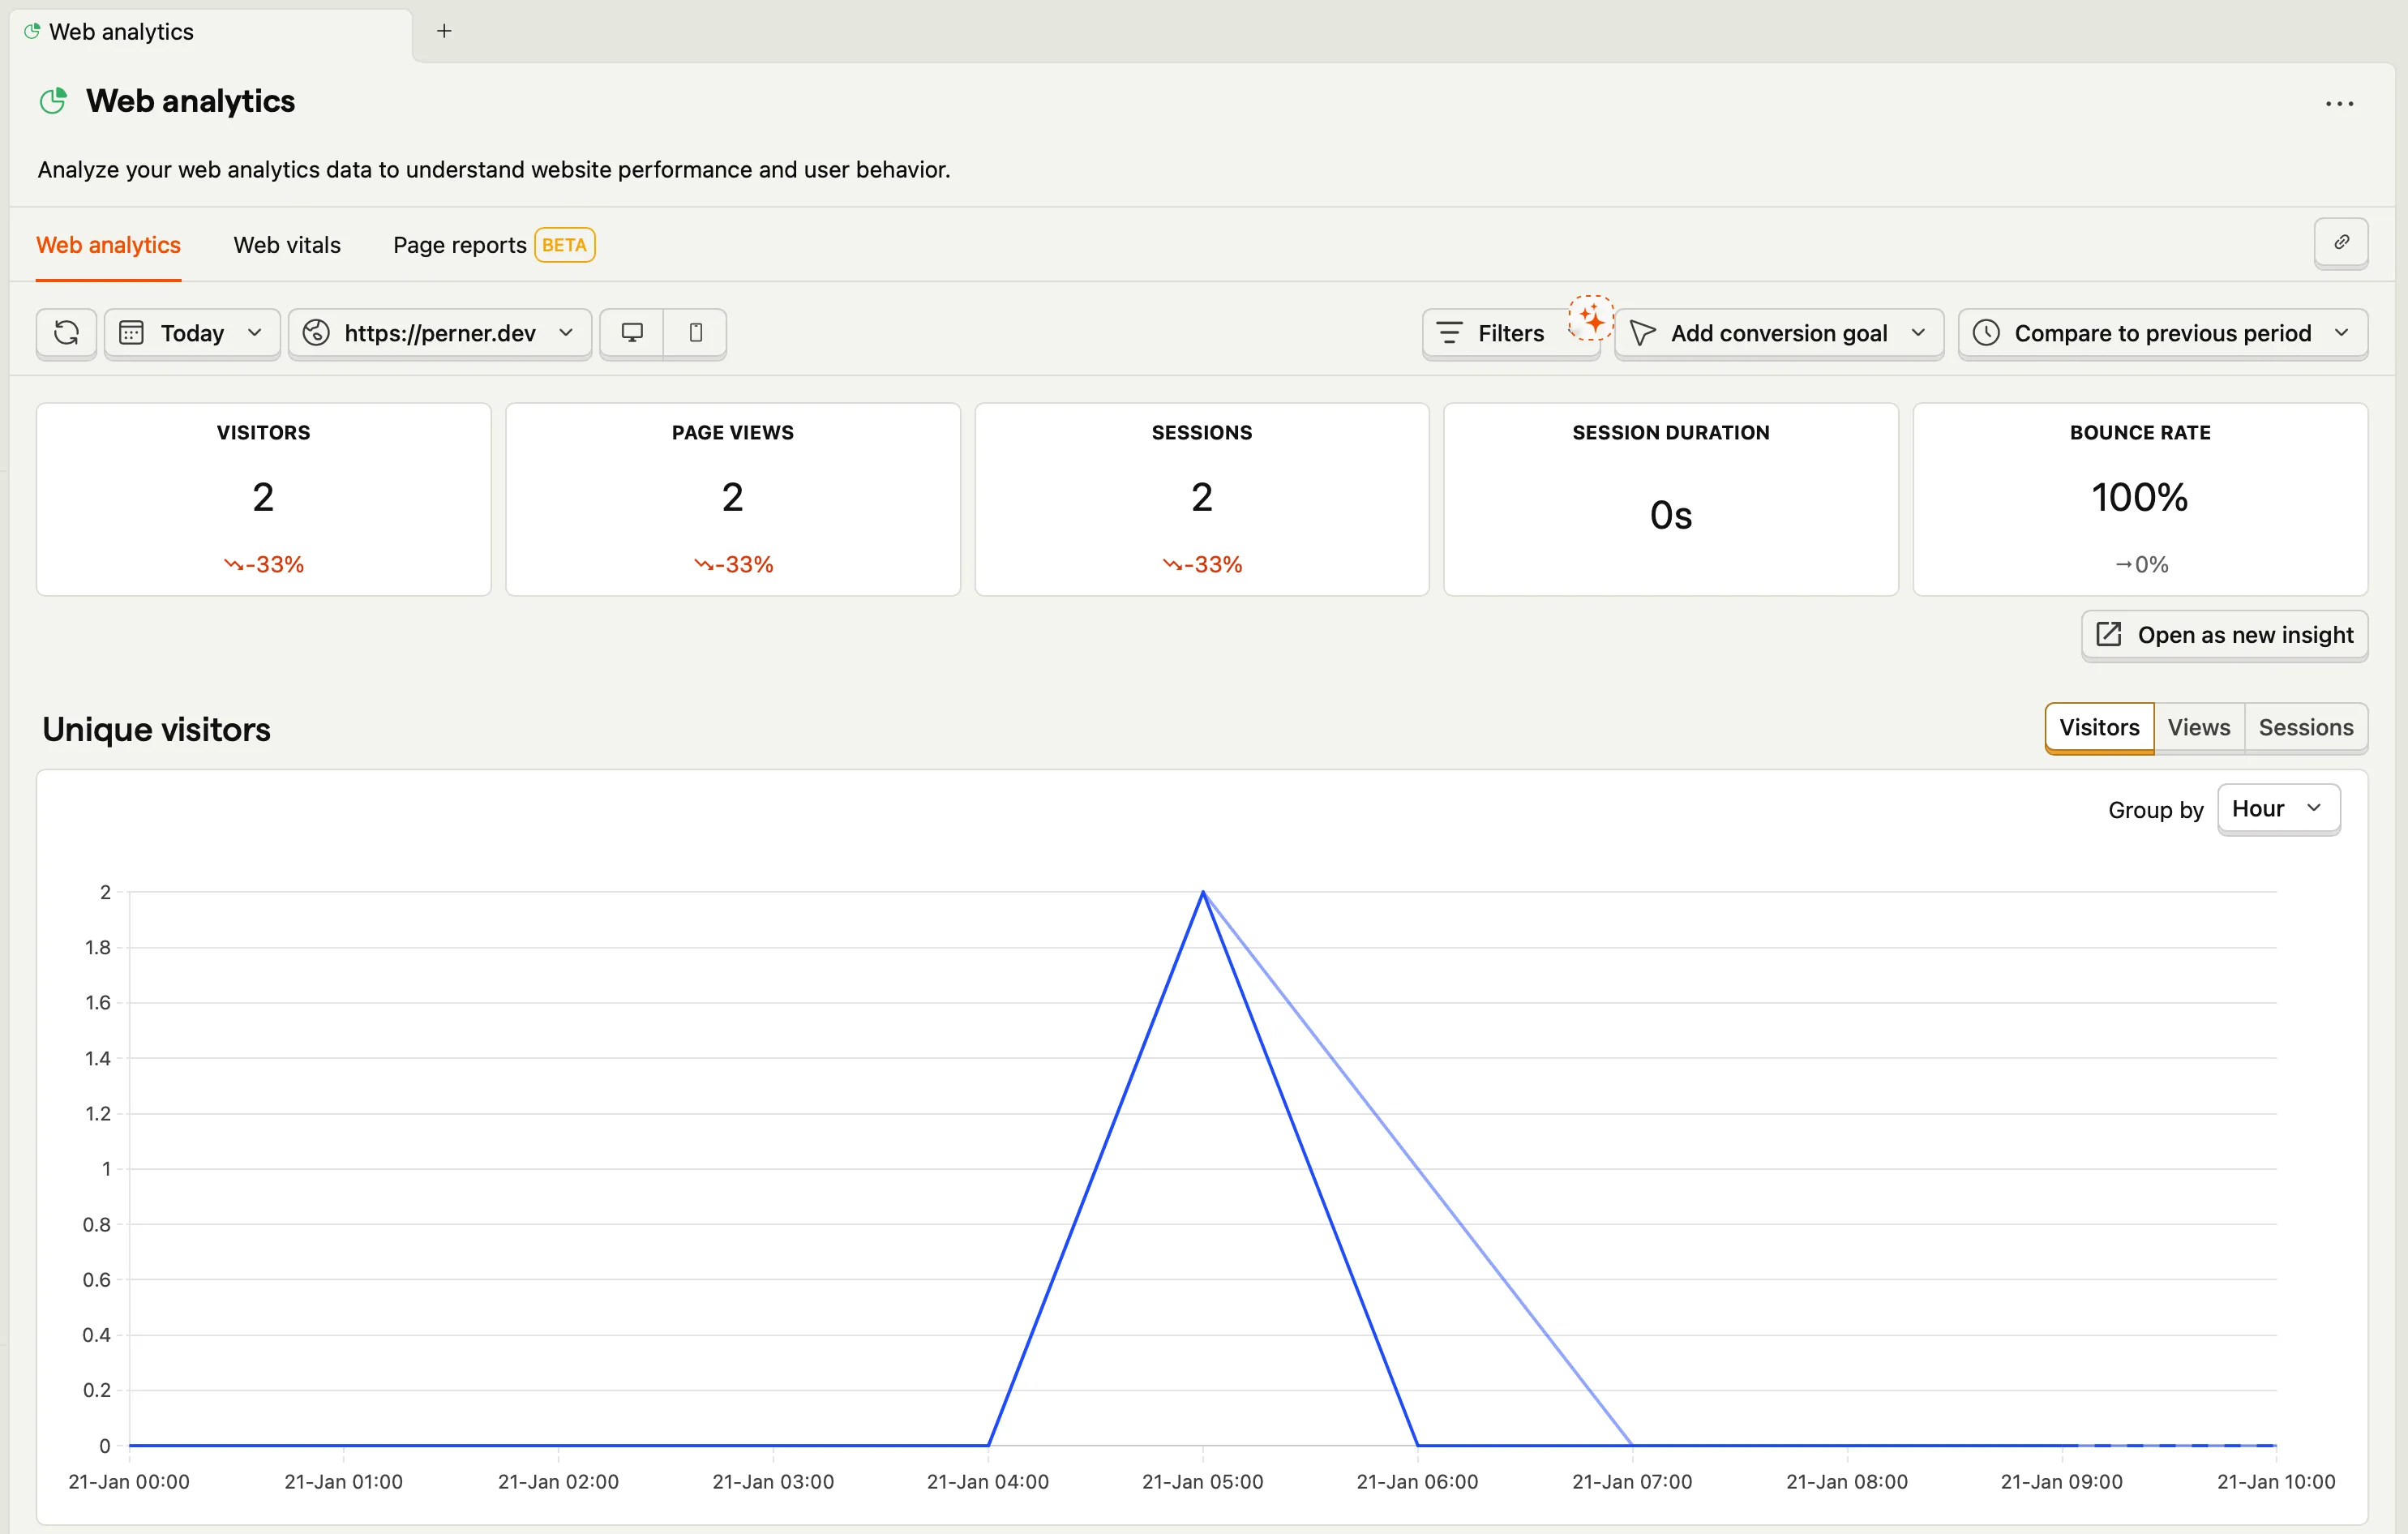Click the chart peak at 21-Jan 05:00

(x=1203, y=891)
